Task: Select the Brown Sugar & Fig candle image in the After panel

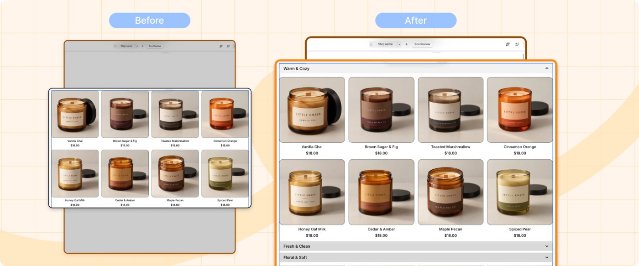Action: tap(382, 110)
